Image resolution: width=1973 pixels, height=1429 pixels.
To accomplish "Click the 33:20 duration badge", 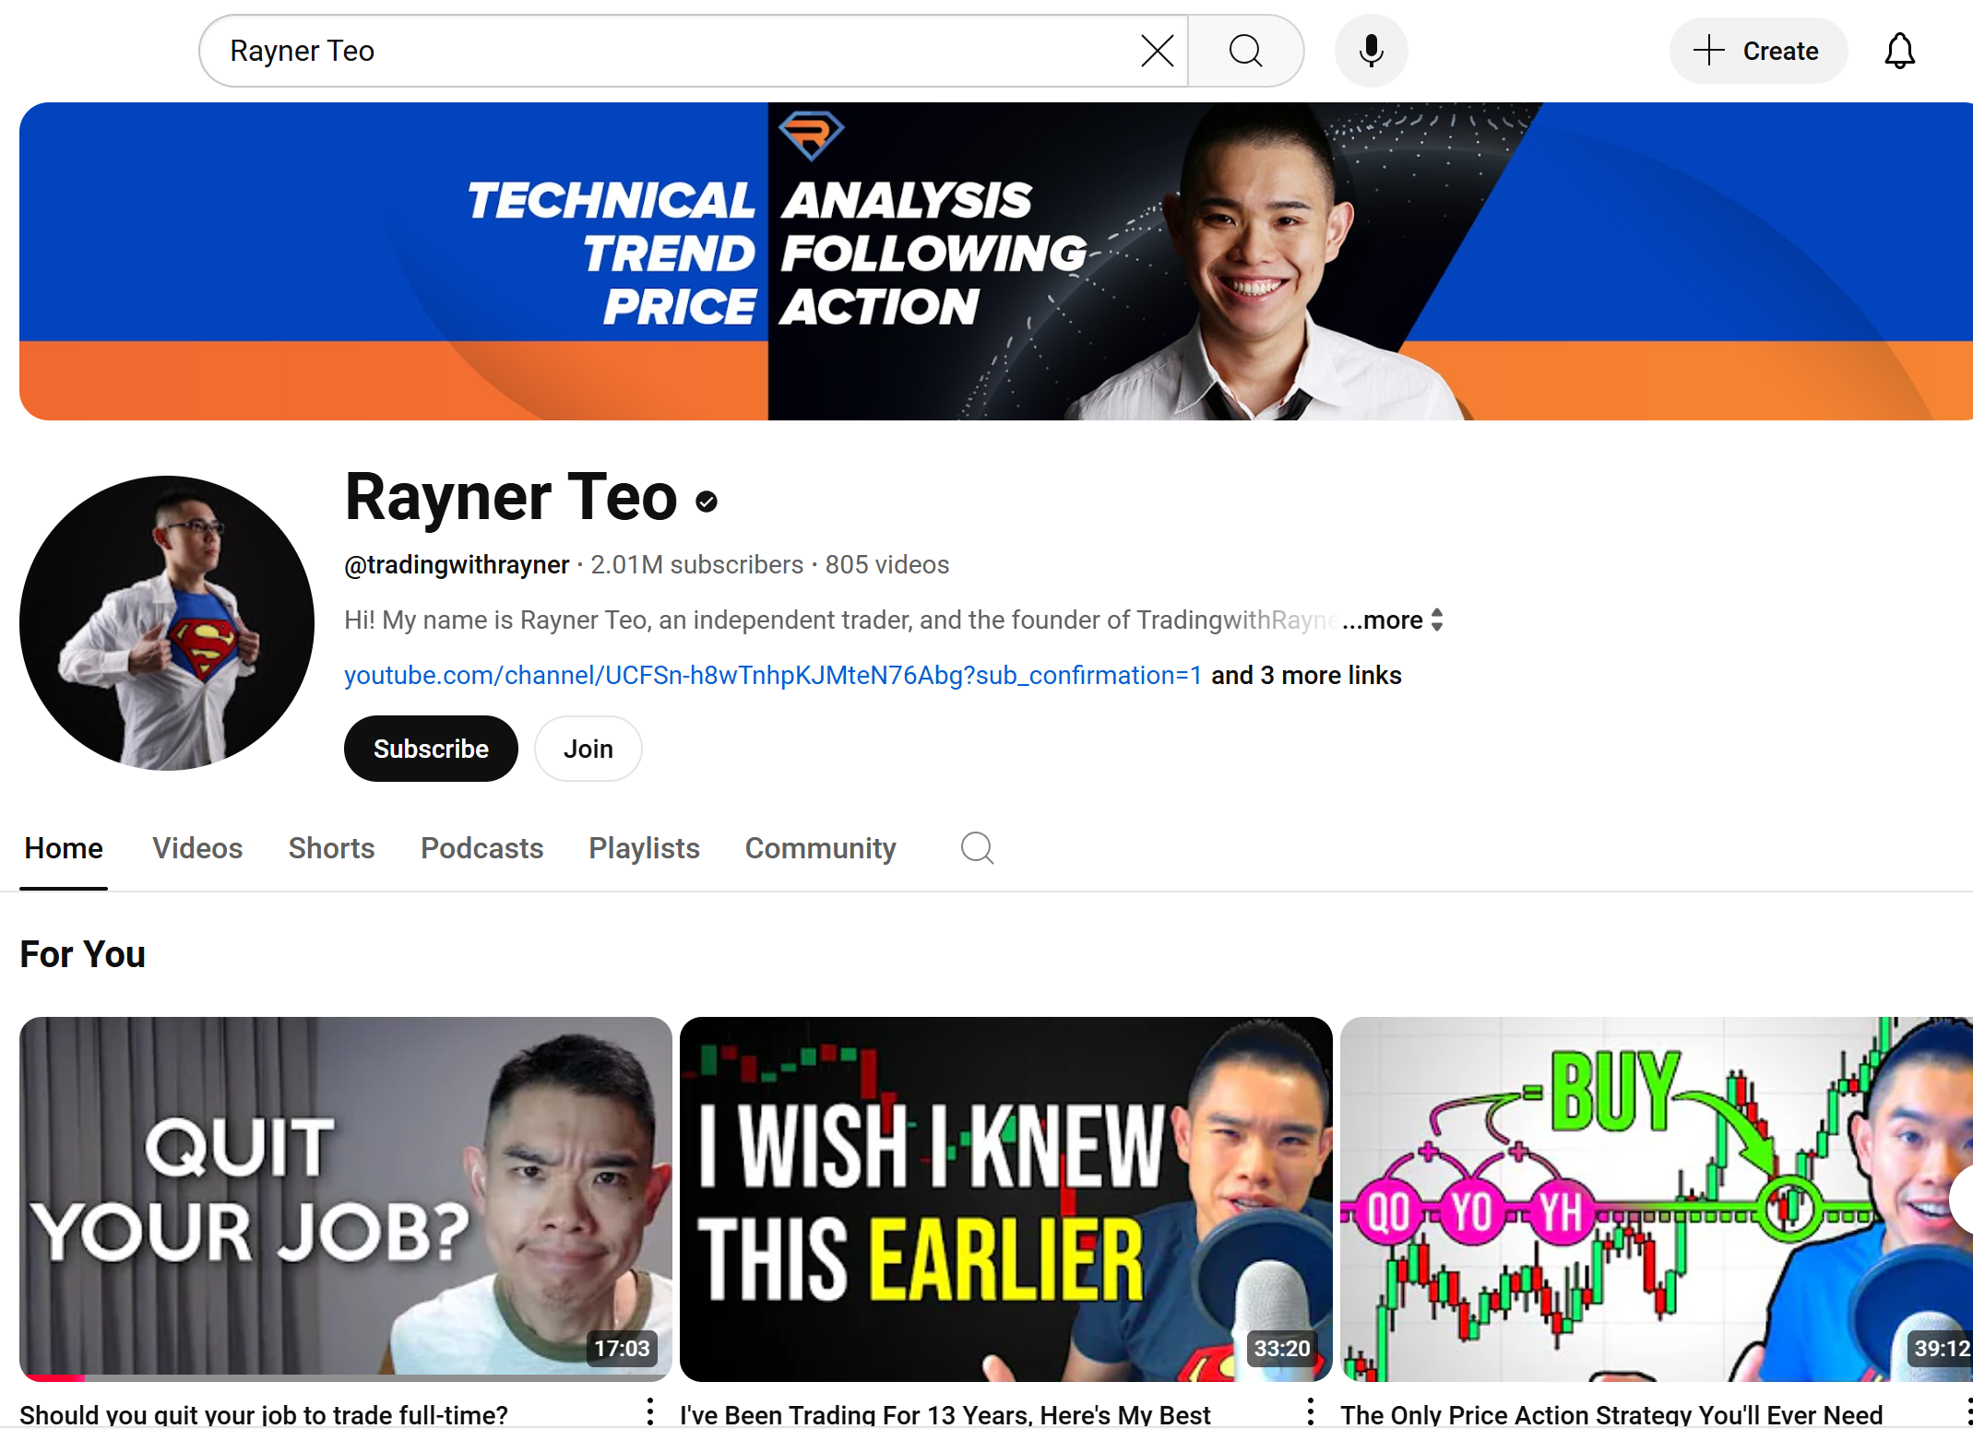I will [x=1282, y=1349].
